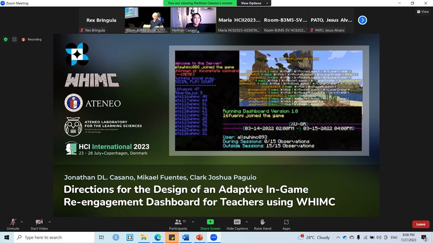Raise your hand in the meeting
The width and height of the screenshot is (433, 243).
(262, 224)
